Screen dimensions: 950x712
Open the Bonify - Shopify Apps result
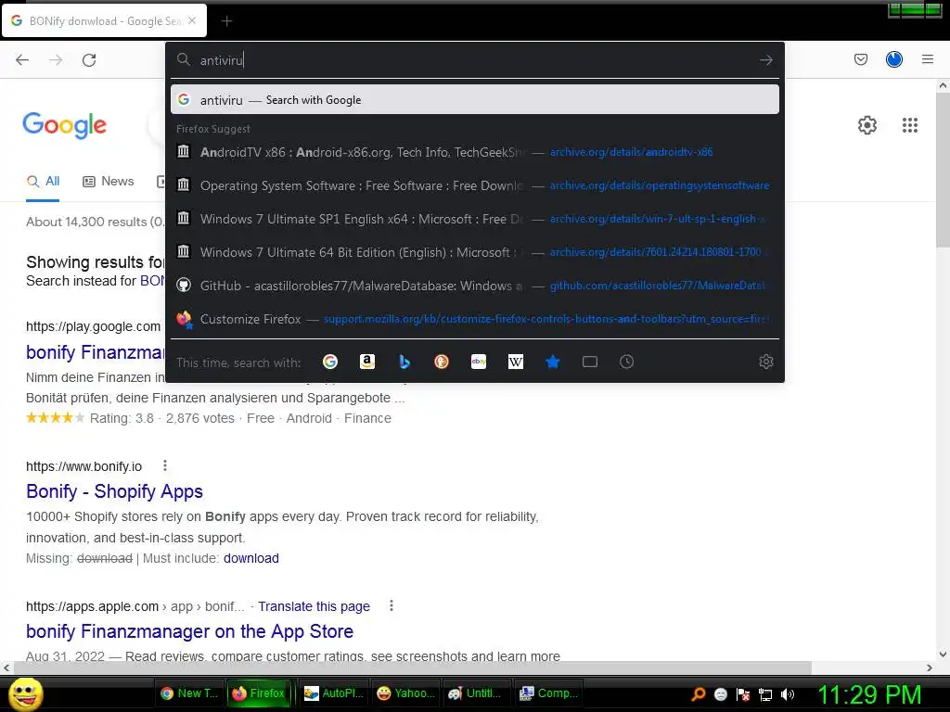(114, 491)
